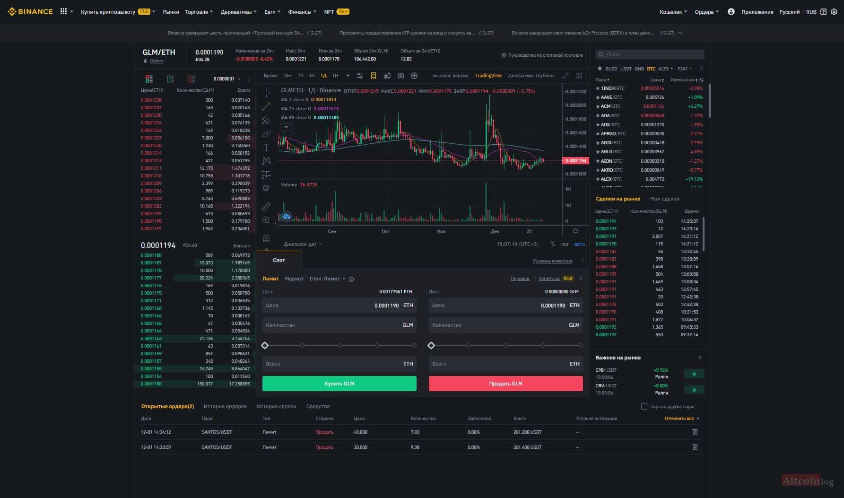This screenshot has height=498, width=844.
Task: Take a chart snapshot with camera icon
Action: pos(401,76)
